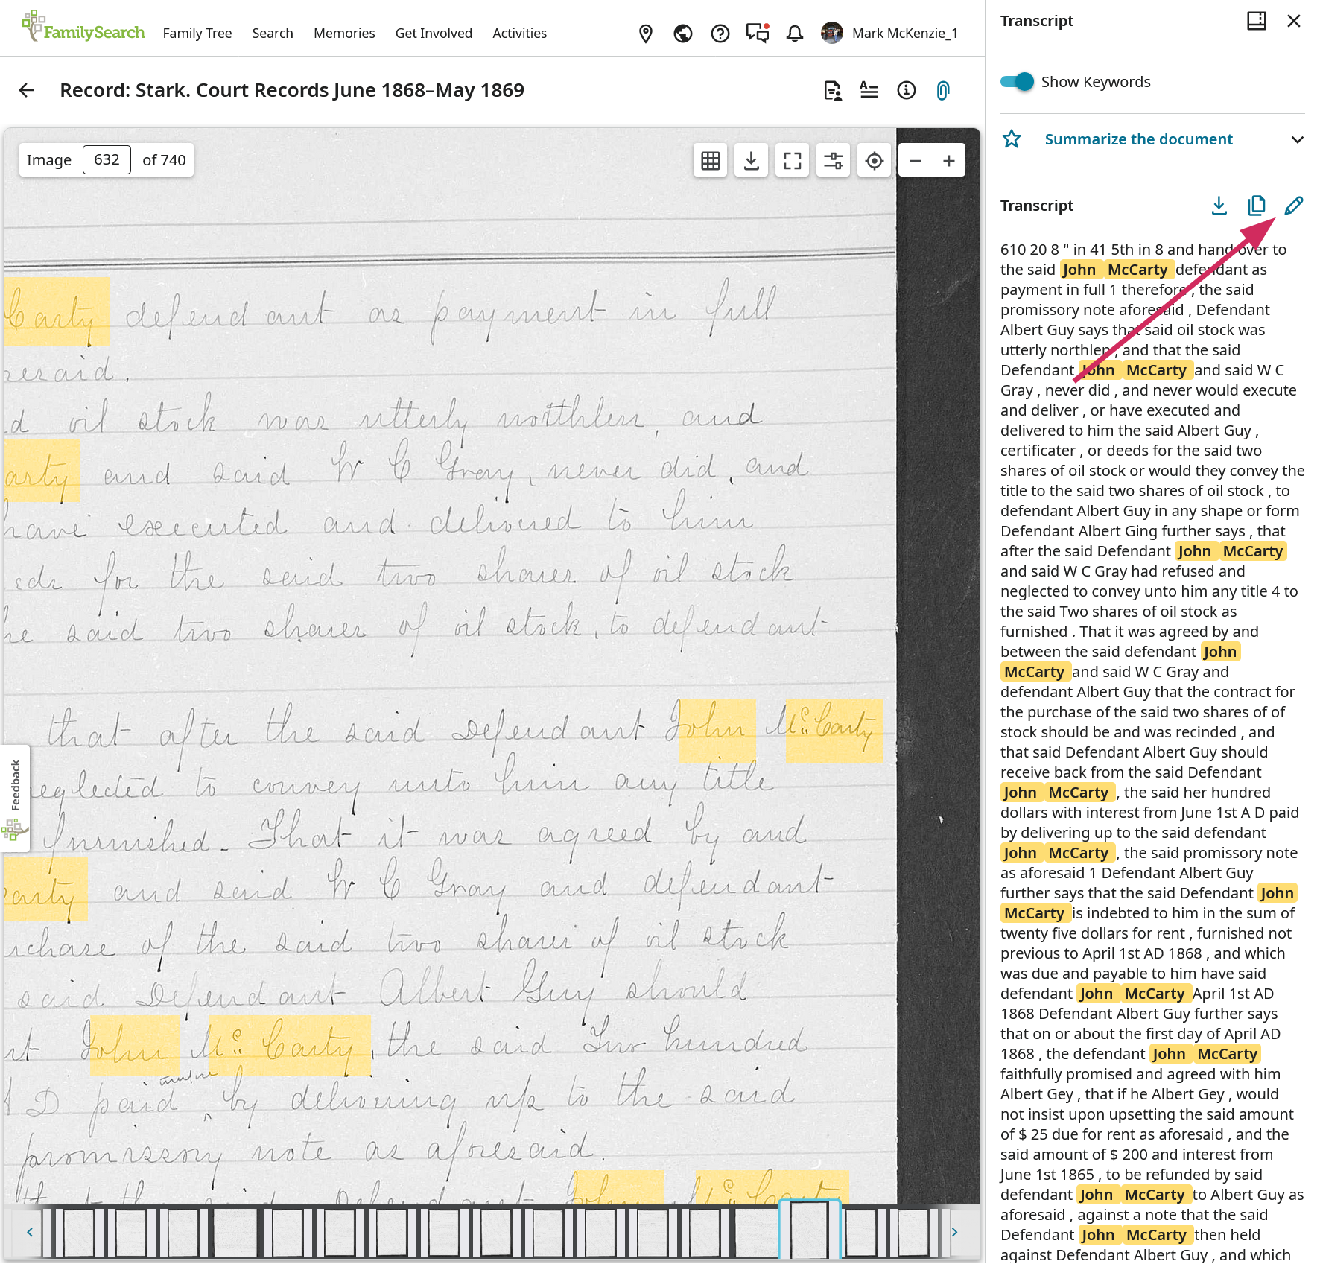Open the Search menu
Image resolution: width=1320 pixels, height=1264 pixels.
[x=273, y=34]
